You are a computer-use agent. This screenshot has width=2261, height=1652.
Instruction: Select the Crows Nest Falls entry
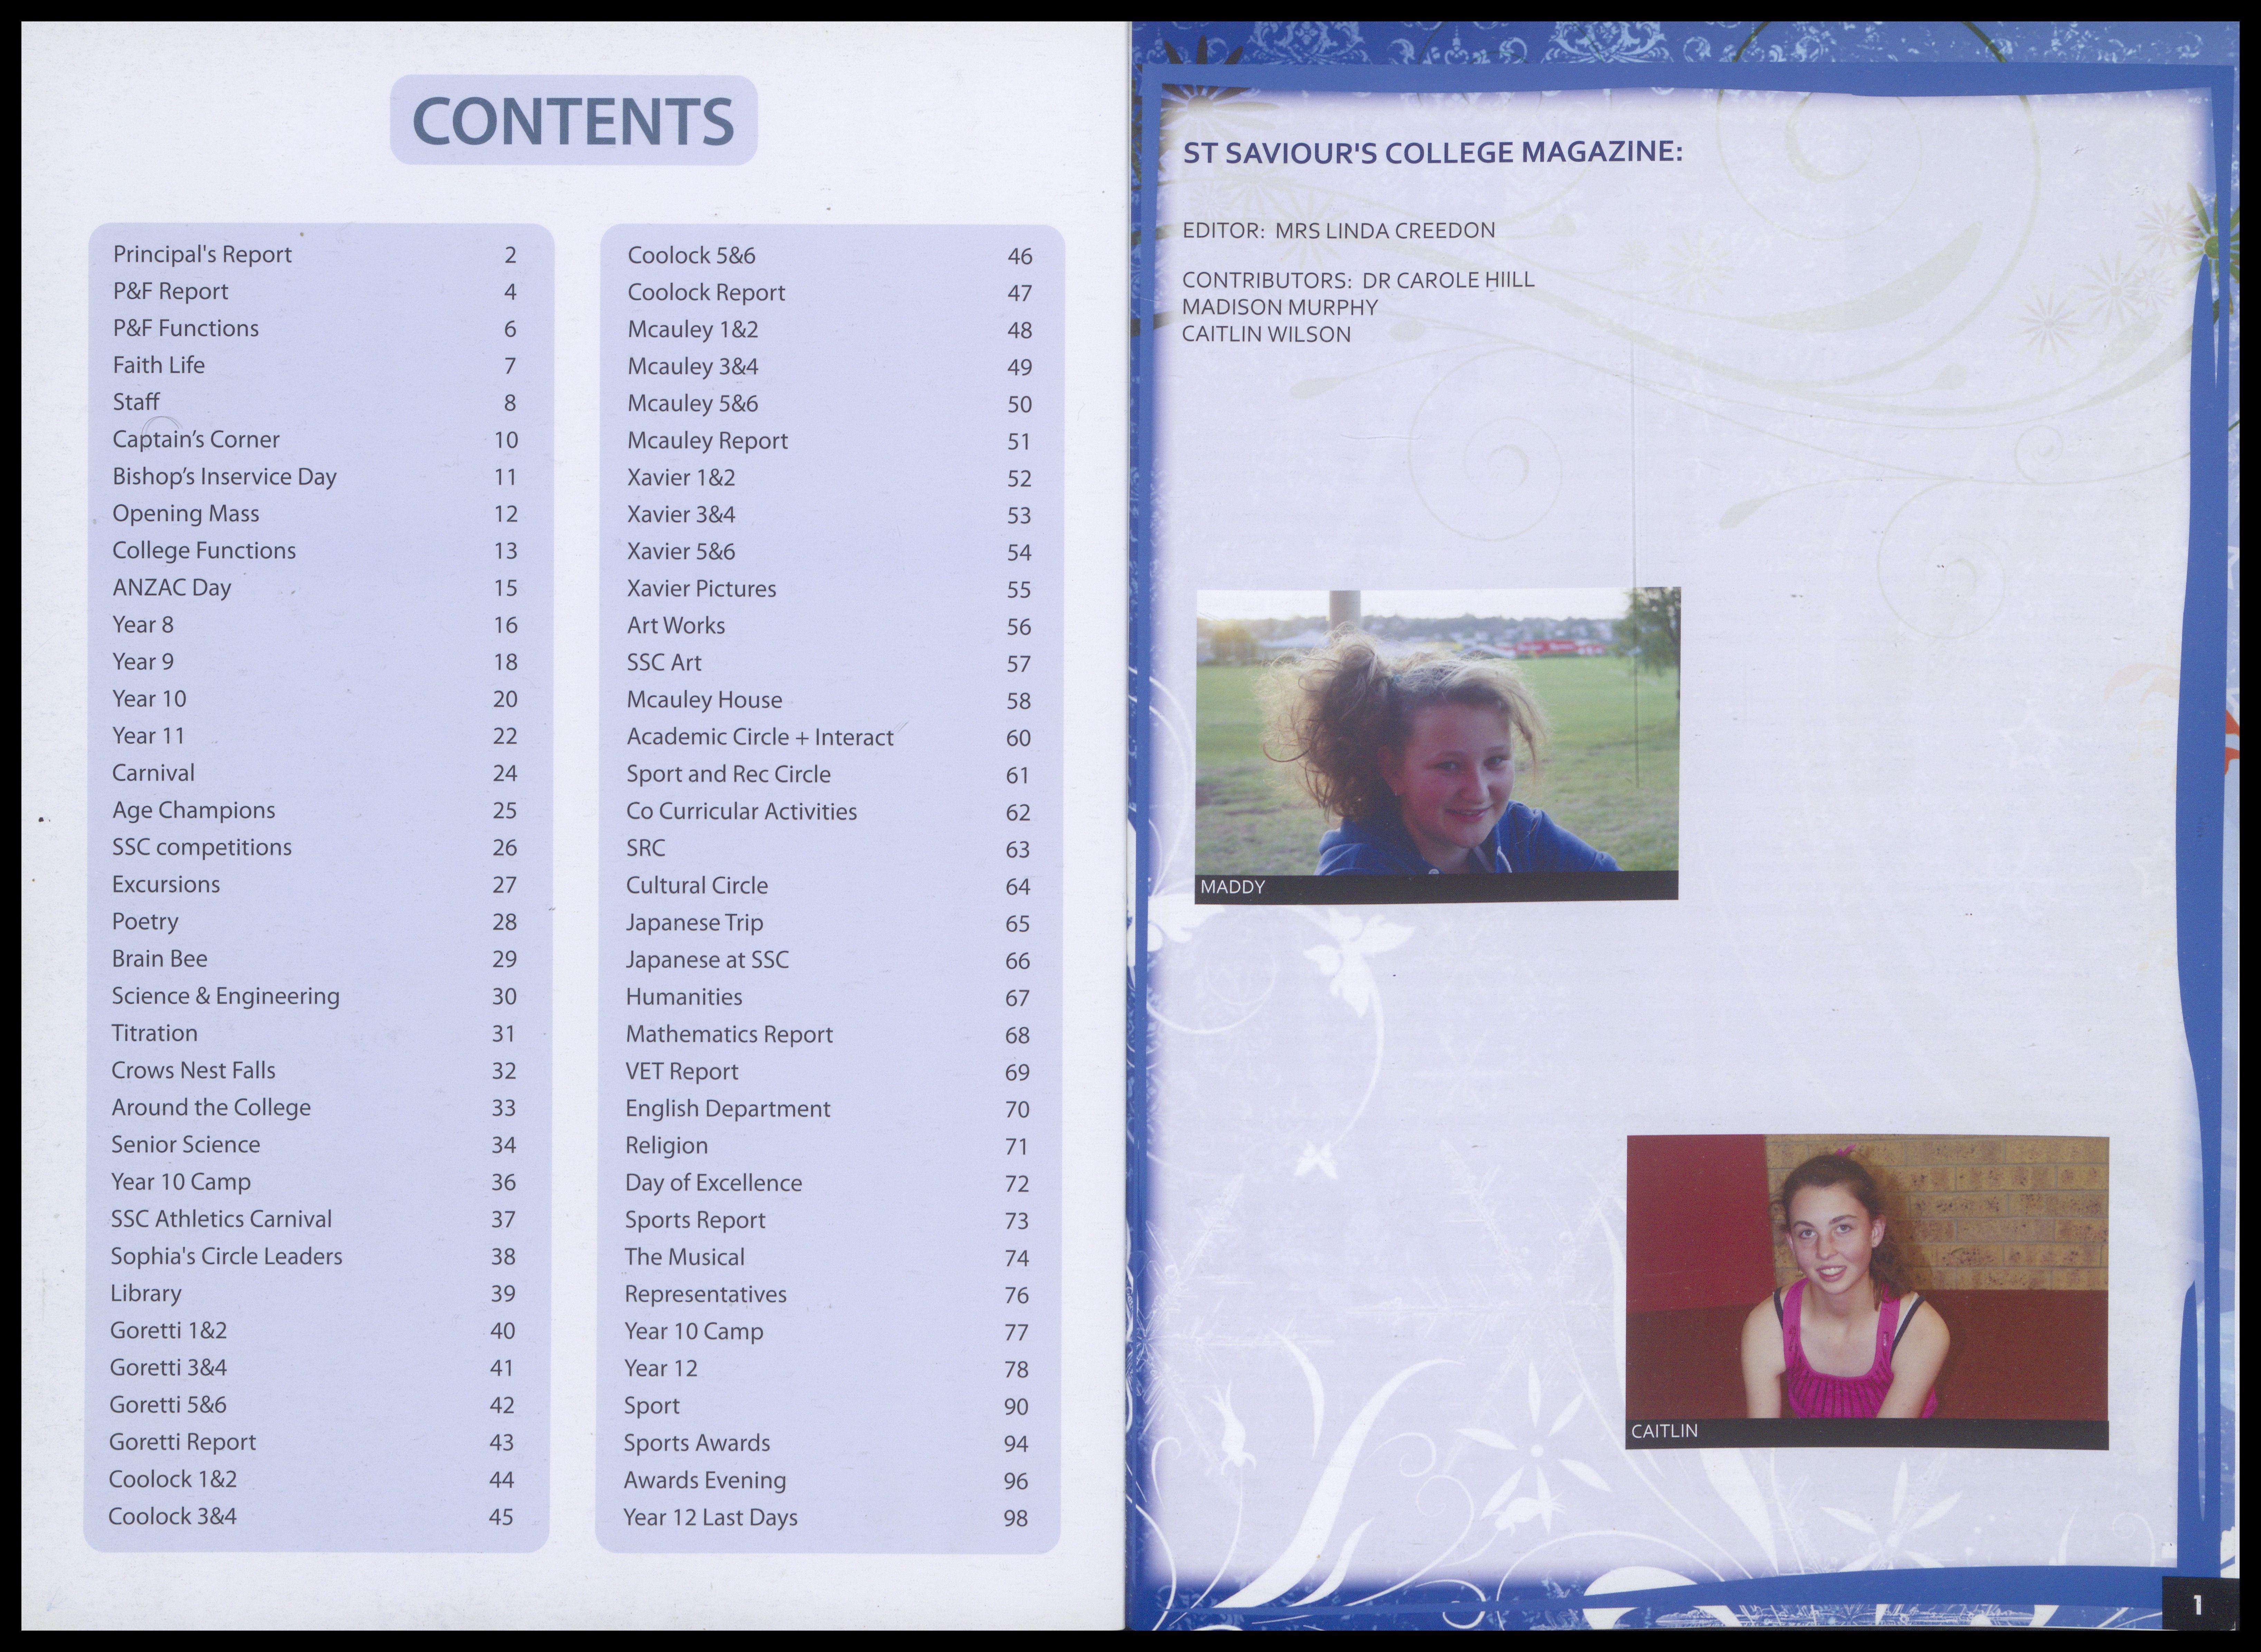click(x=193, y=1070)
